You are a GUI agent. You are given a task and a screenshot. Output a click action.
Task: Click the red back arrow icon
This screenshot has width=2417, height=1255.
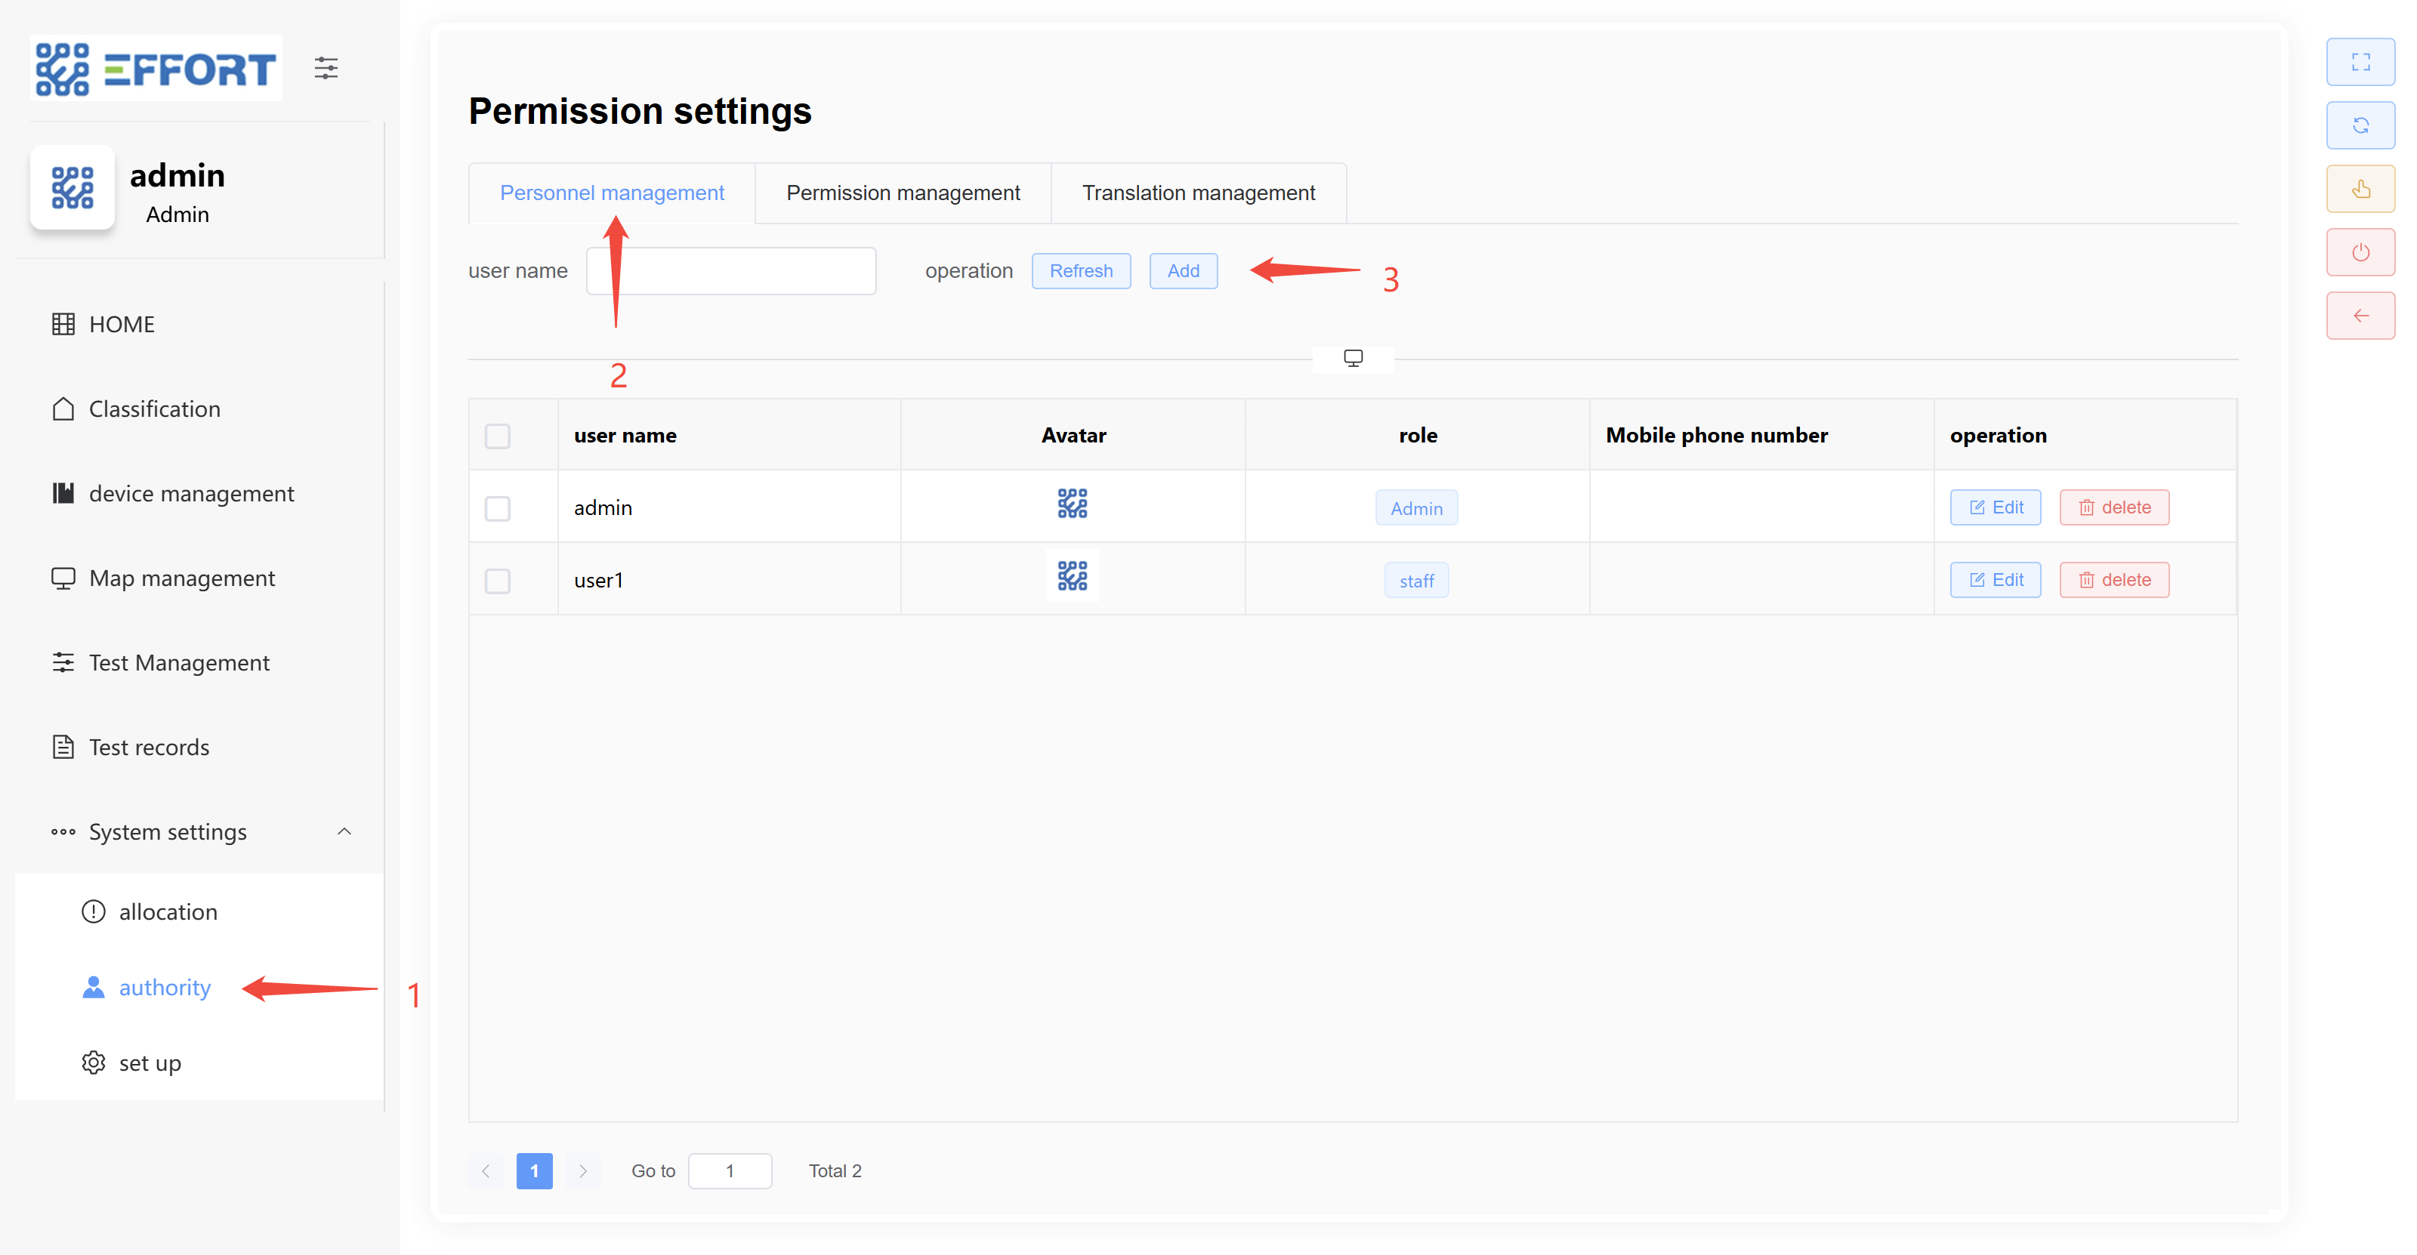pyautogui.click(x=2360, y=316)
